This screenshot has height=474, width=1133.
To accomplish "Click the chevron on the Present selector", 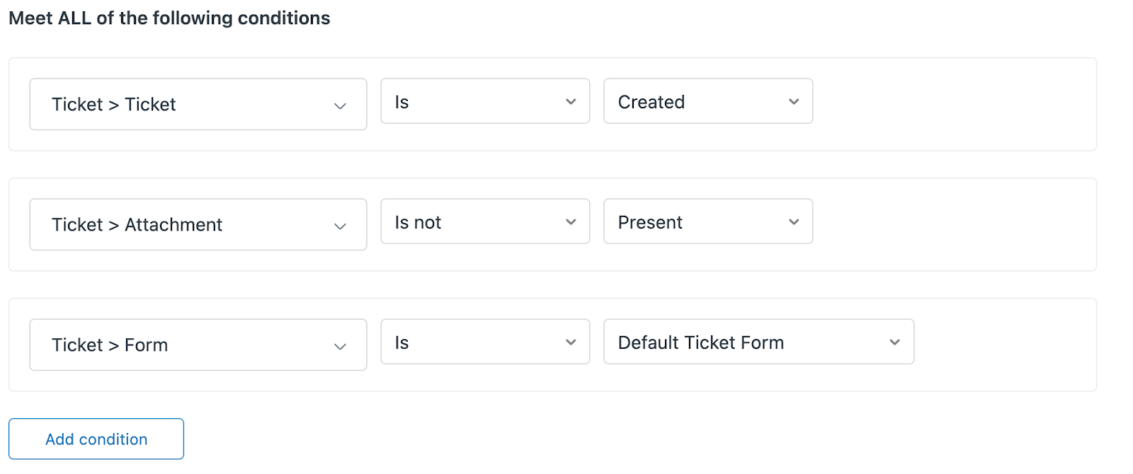I will tap(793, 221).
